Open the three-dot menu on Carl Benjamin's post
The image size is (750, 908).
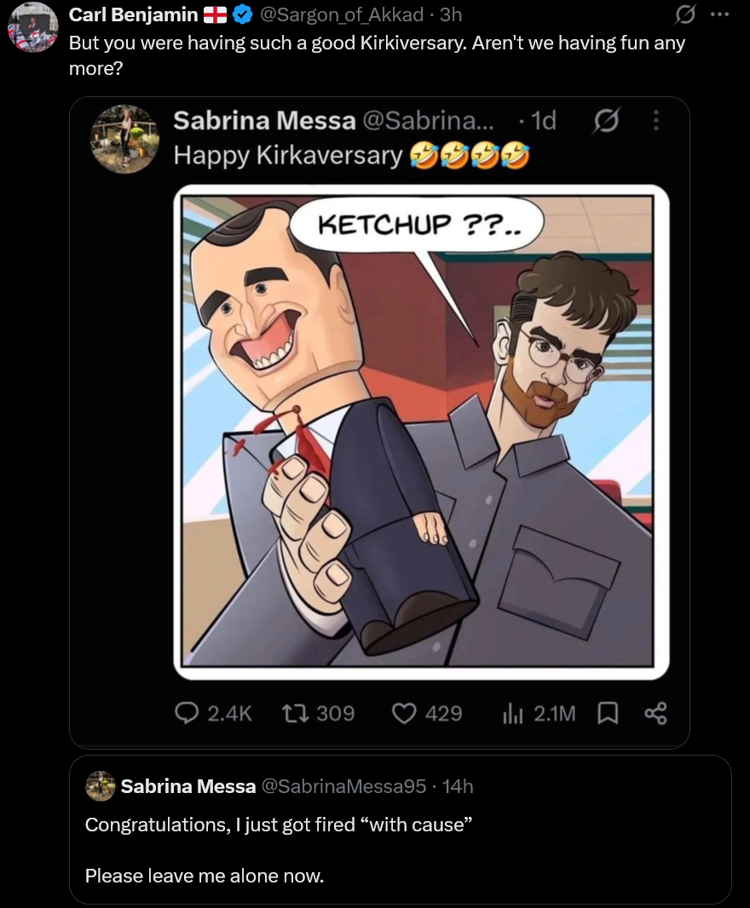click(720, 14)
